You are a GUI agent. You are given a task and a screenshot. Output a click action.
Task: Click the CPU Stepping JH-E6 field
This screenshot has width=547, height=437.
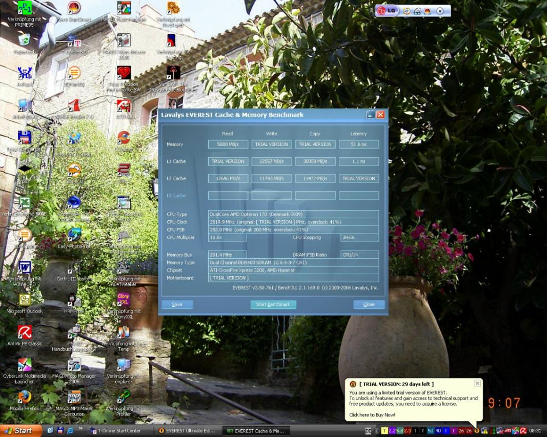pyautogui.click(x=360, y=237)
